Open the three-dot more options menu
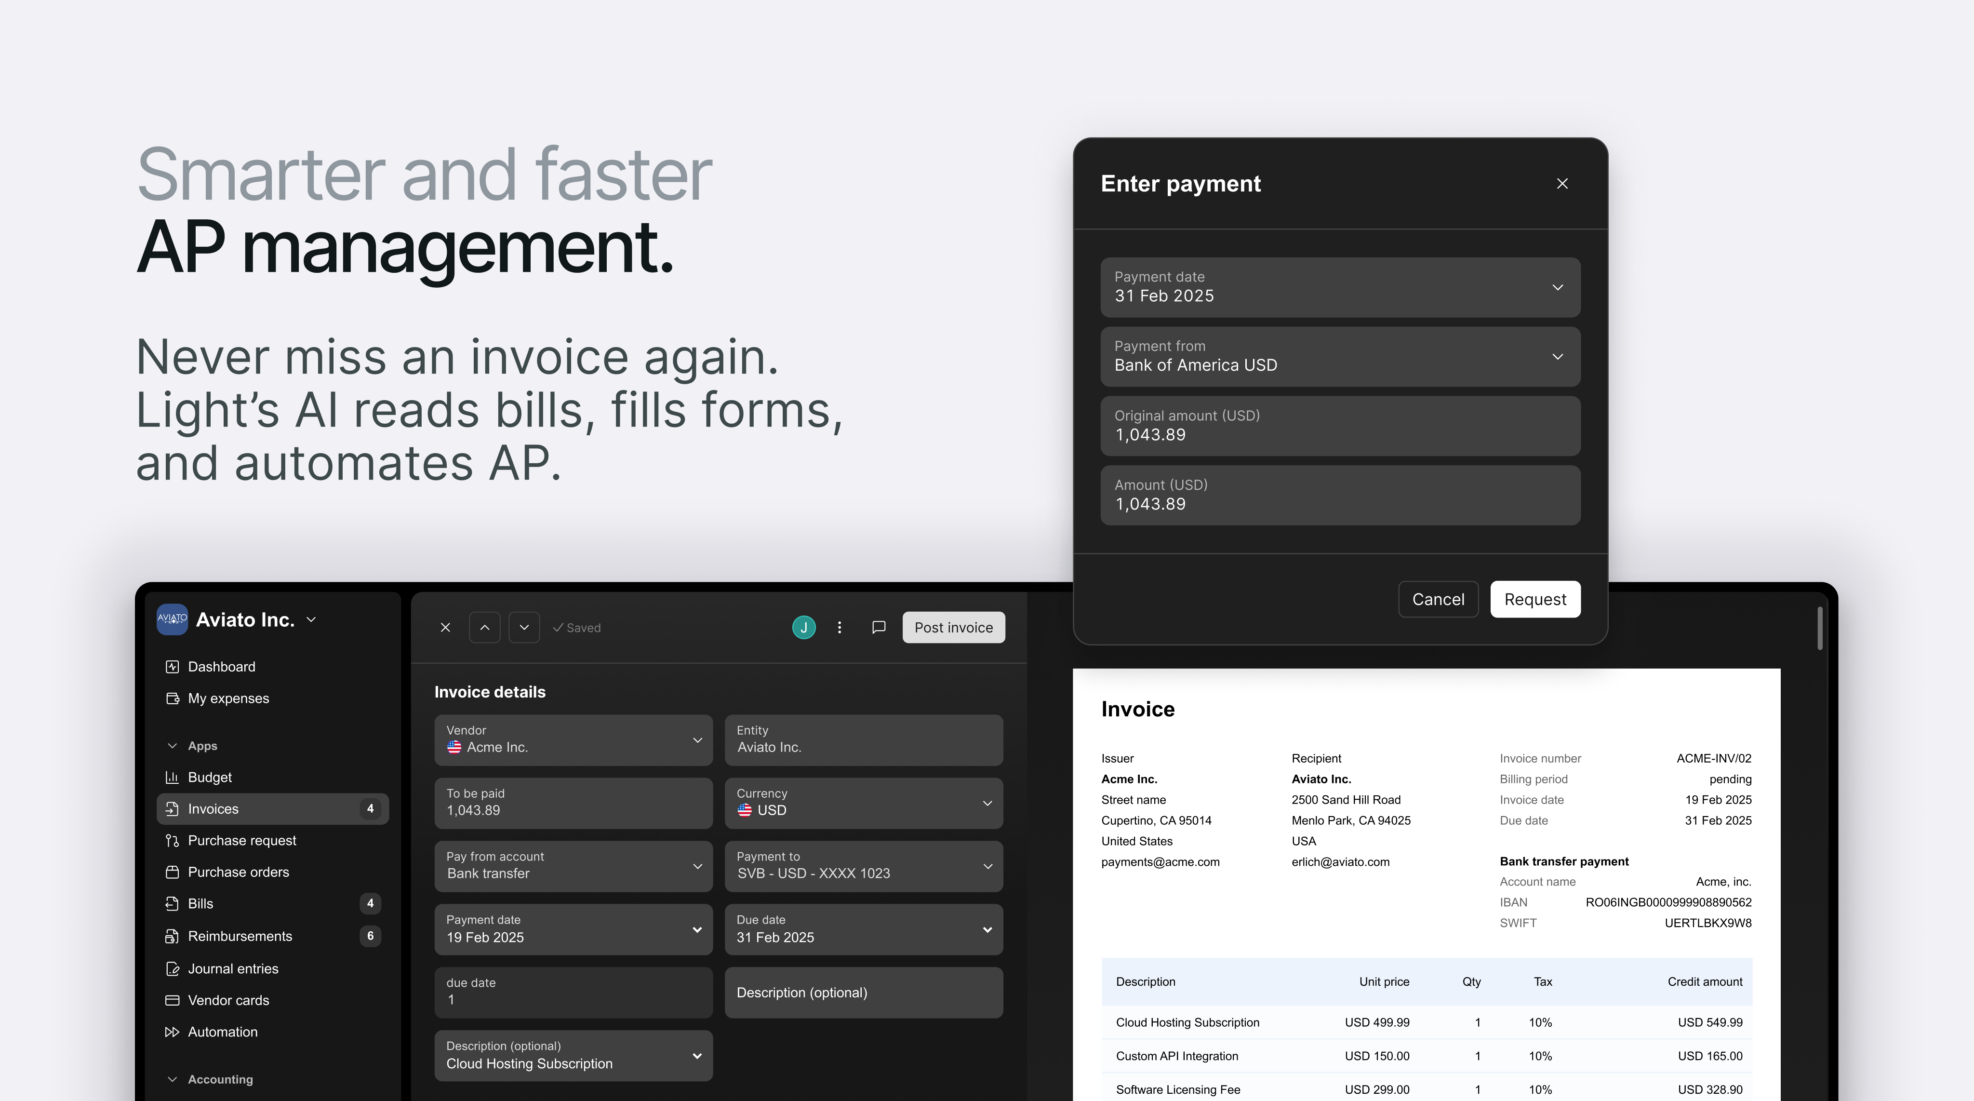 (840, 627)
